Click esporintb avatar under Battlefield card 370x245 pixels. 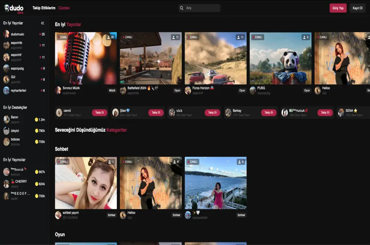(x=123, y=90)
